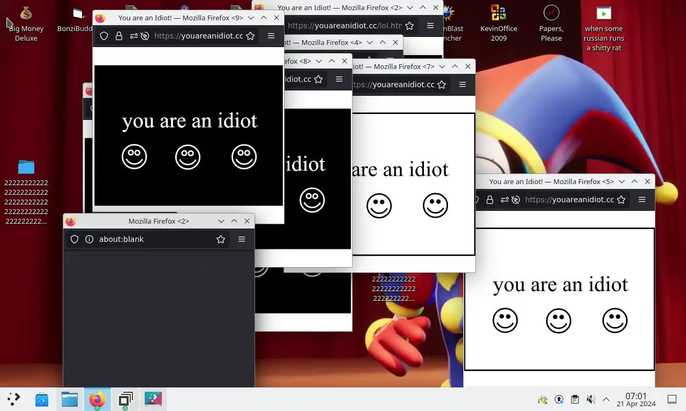
Task: Open the hamburger menu in Firefox <9>
Action: pos(271,36)
